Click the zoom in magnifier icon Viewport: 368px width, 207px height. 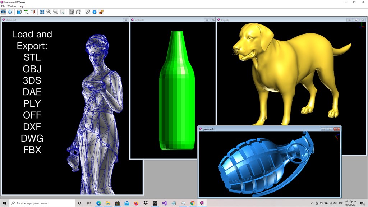coord(49,12)
